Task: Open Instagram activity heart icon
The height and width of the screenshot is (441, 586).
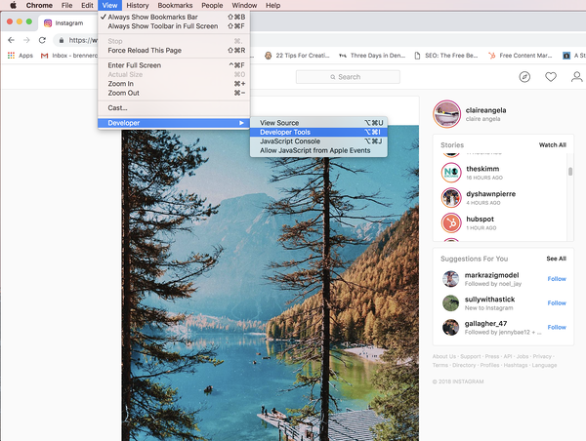Action: (x=551, y=76)
